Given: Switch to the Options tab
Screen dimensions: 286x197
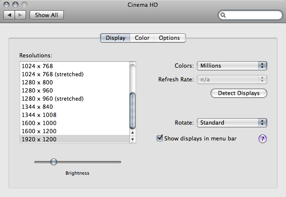Looking at the screenshot, I should point(170,38).
